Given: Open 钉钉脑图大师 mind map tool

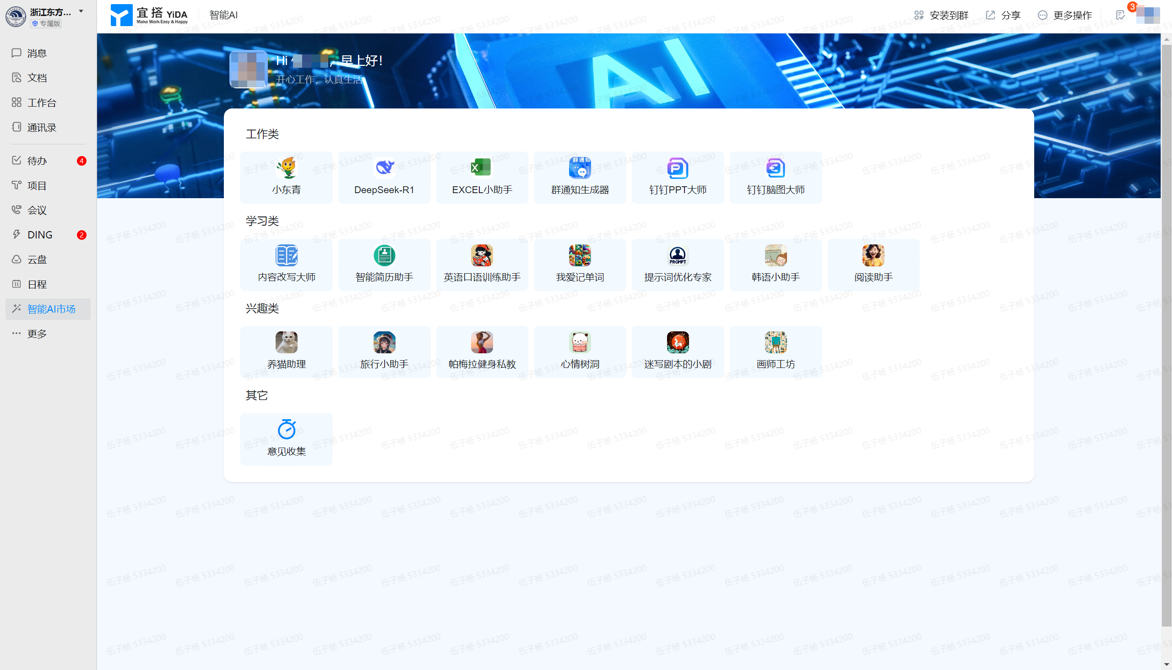Looking at the screenshot, I should point(775,177).
